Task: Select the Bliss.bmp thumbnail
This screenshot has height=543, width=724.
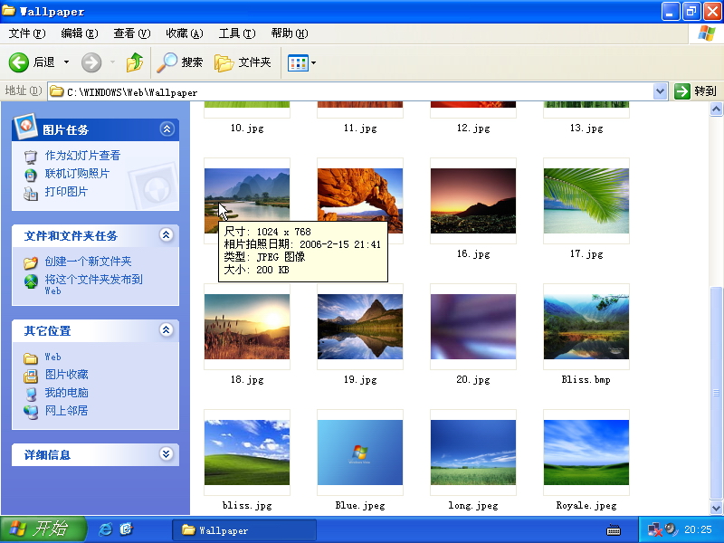Action: tap(586, 327)
